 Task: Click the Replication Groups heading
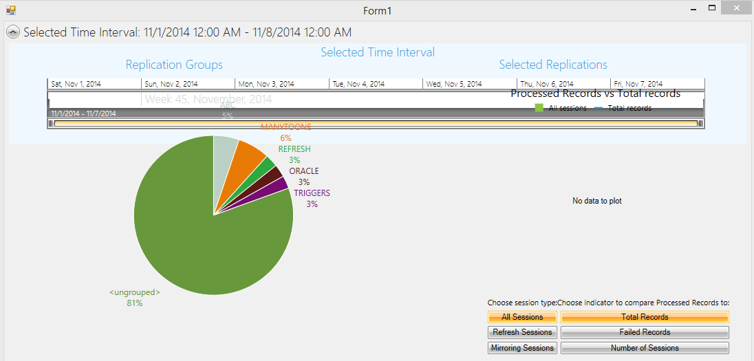[174, 65]
